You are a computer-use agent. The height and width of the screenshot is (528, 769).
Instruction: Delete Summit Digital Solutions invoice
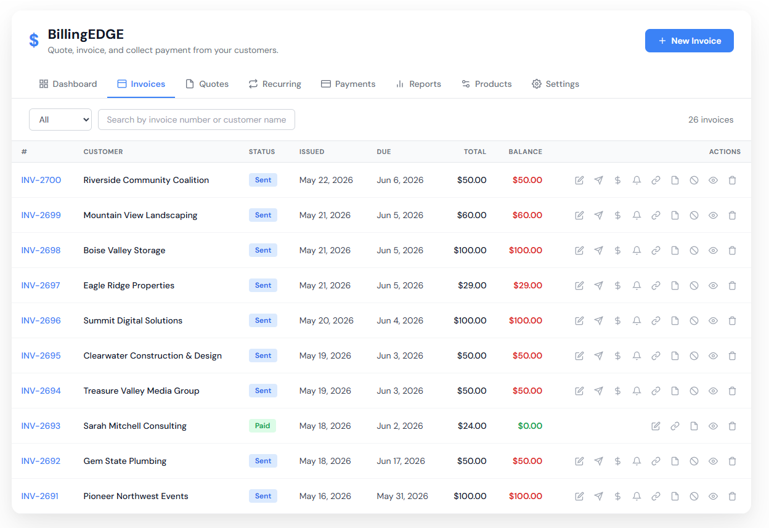click(732, 321)
